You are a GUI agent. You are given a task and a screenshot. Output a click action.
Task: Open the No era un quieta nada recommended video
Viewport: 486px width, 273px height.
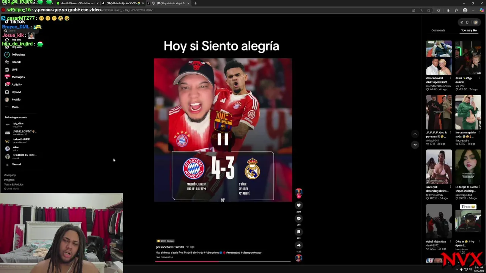pos(468,112)
